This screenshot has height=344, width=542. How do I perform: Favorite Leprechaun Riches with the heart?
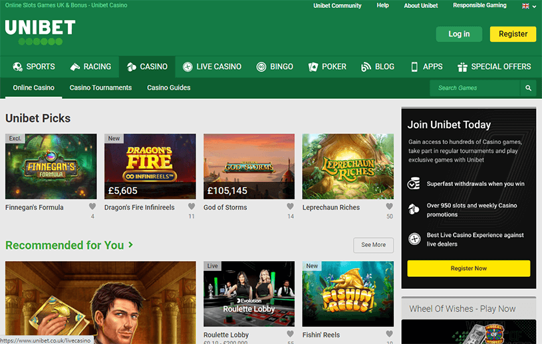click(390, 207)
